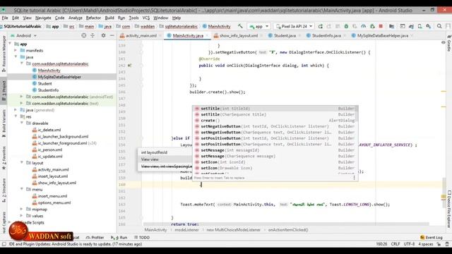Click the Debug app bug icon
The image size is (452, 254).
[x=346, y=26]
